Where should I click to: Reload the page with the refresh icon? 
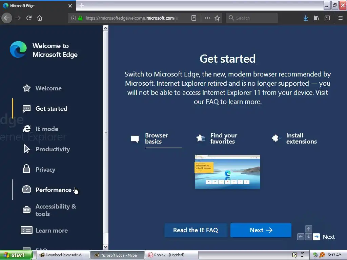click(x=29, y=18)
